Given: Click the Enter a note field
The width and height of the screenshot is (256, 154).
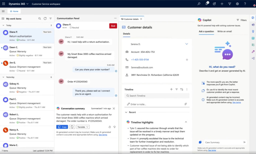Looking at the screenshot, I should [157, 104].
